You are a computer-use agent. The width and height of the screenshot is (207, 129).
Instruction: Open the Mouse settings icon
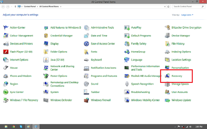pos(6,68)
